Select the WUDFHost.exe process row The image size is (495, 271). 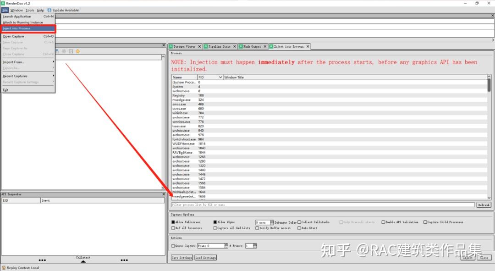click(329, 144)
